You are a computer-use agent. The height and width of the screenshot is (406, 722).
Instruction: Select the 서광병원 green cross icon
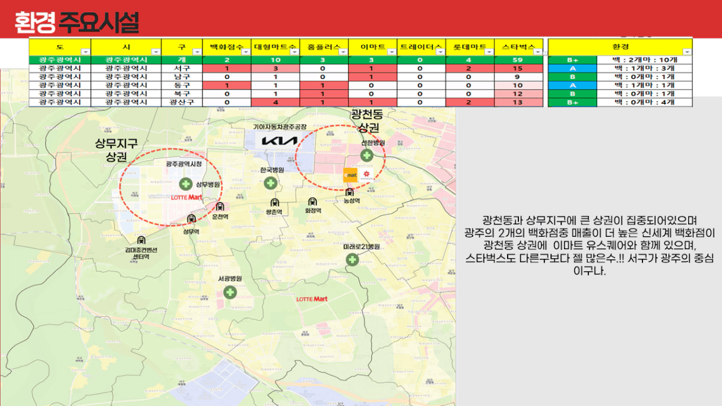point(230,292)
